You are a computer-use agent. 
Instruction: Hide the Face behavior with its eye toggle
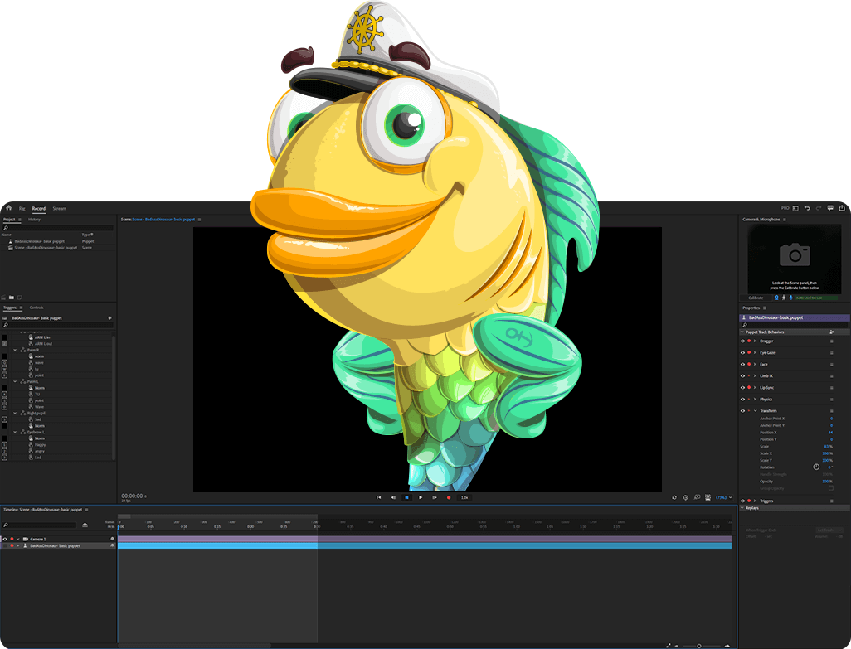coord(742,364)
